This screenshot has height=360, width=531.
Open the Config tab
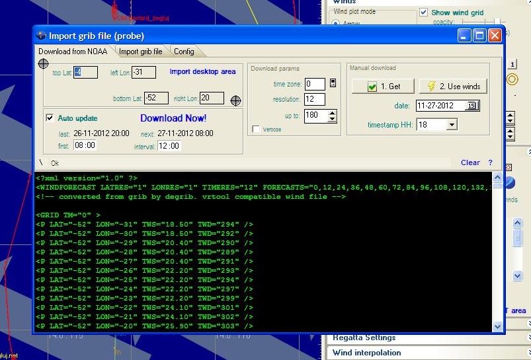click(184, 52)
